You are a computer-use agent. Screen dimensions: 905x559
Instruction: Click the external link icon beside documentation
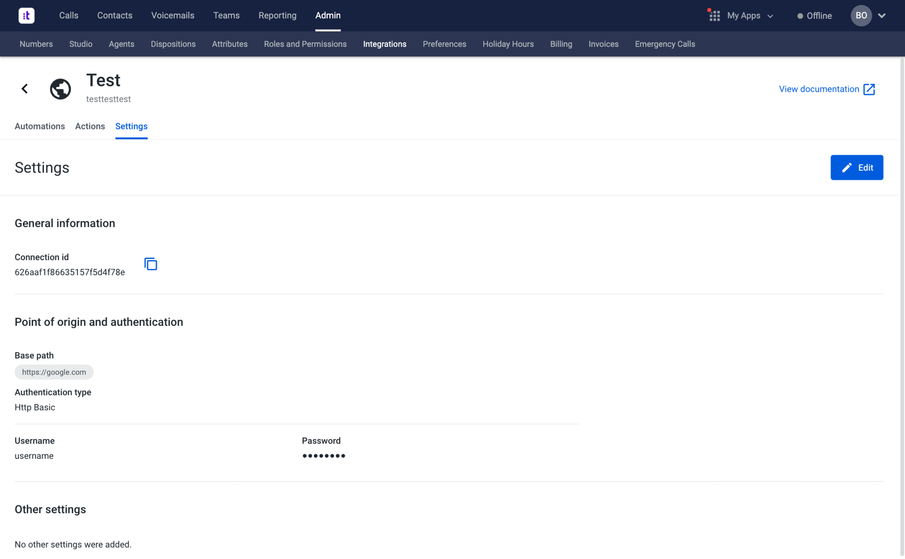869,89
